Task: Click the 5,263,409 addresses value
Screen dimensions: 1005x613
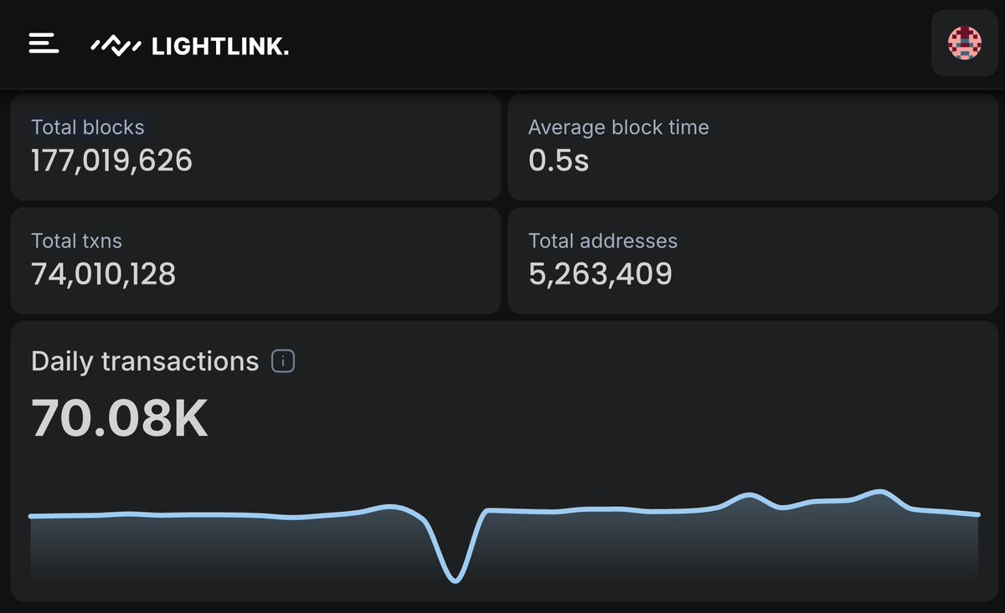Action: click(x=601, y=273)
